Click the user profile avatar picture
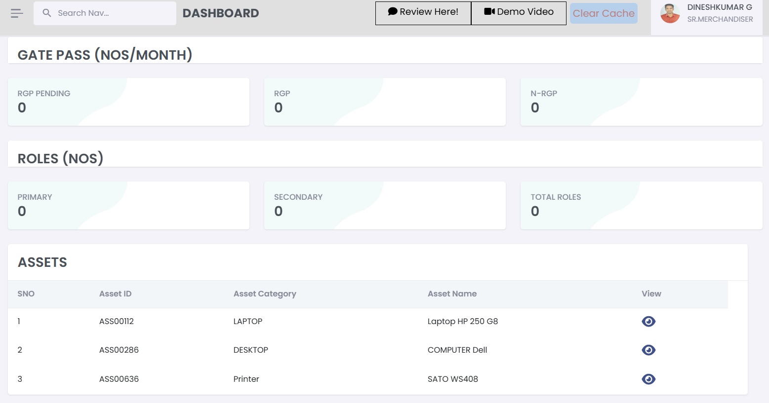This screenshot has height=403, width=769. click(670, 14)
